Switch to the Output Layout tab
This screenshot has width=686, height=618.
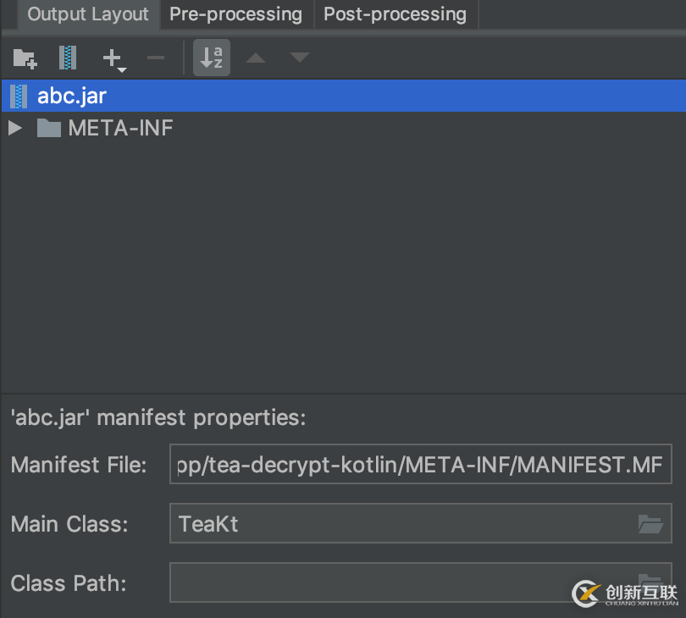[88, 14]
